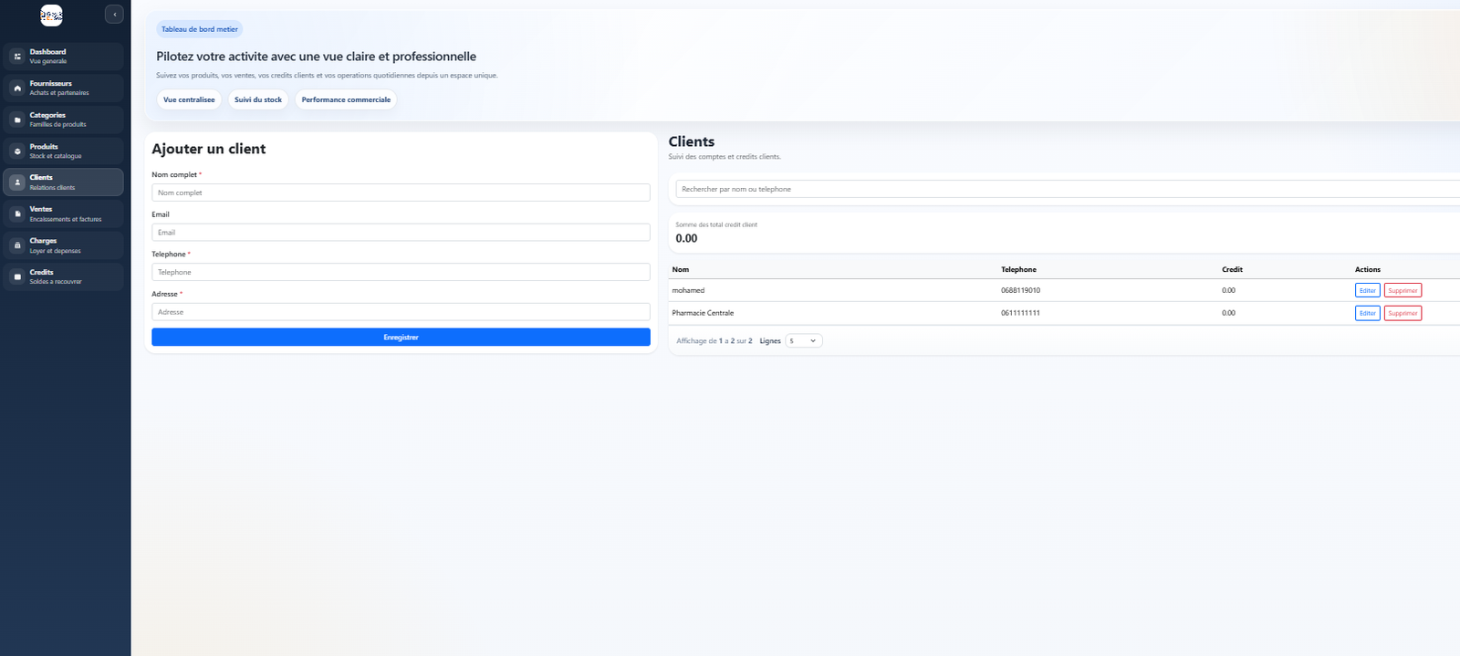The image size is (1460, 656).
Task: Click the Dashboard grid icon
Action: pyautogui.click(x=17, y=57)
